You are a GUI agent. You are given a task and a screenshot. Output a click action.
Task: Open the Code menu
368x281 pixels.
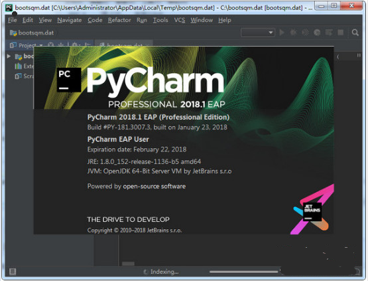click(x=95, y=20)
